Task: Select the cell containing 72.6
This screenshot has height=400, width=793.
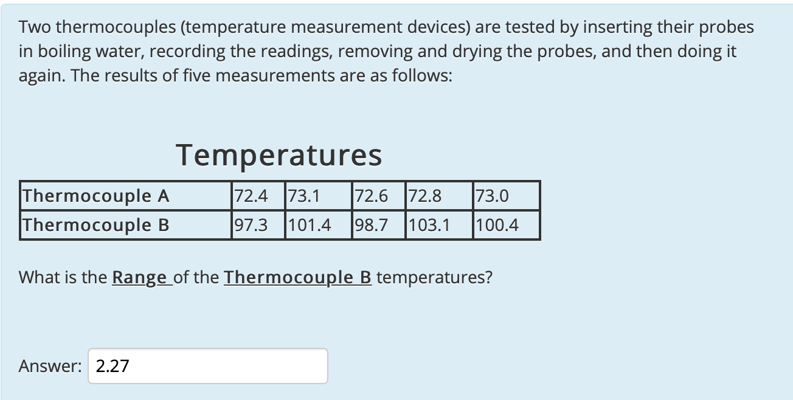Action: pyautogui.click(x=369, y=196)
